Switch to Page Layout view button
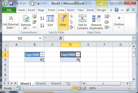The image size is (138, 93). click(x=79, y=88)
